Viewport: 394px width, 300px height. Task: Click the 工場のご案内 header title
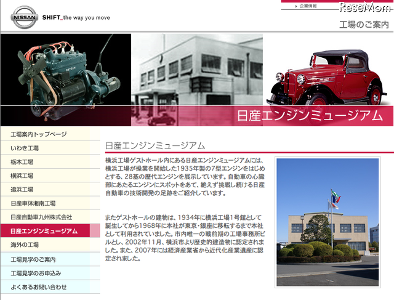364,25
